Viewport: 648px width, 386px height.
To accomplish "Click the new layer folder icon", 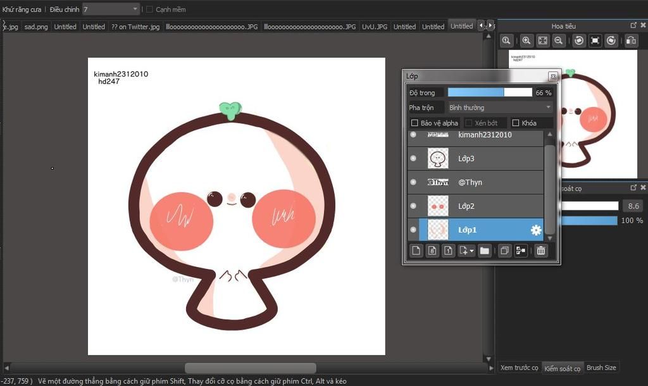I will 485,251.
